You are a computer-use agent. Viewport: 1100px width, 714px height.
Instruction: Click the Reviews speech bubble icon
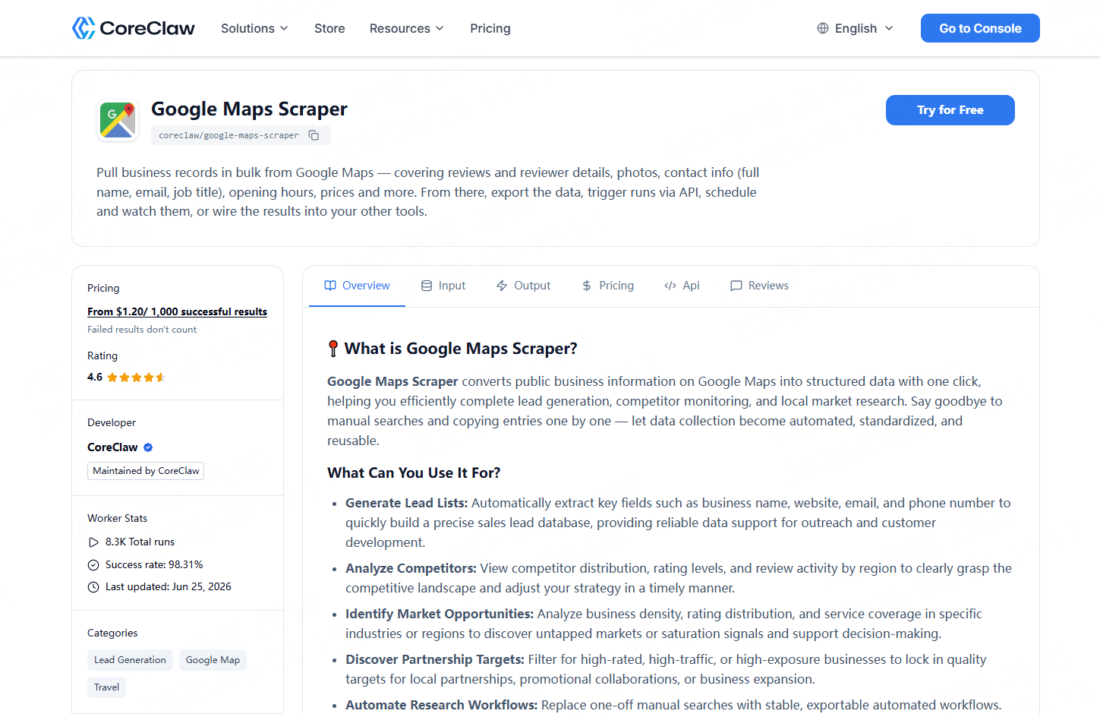(x=736, y=286)
